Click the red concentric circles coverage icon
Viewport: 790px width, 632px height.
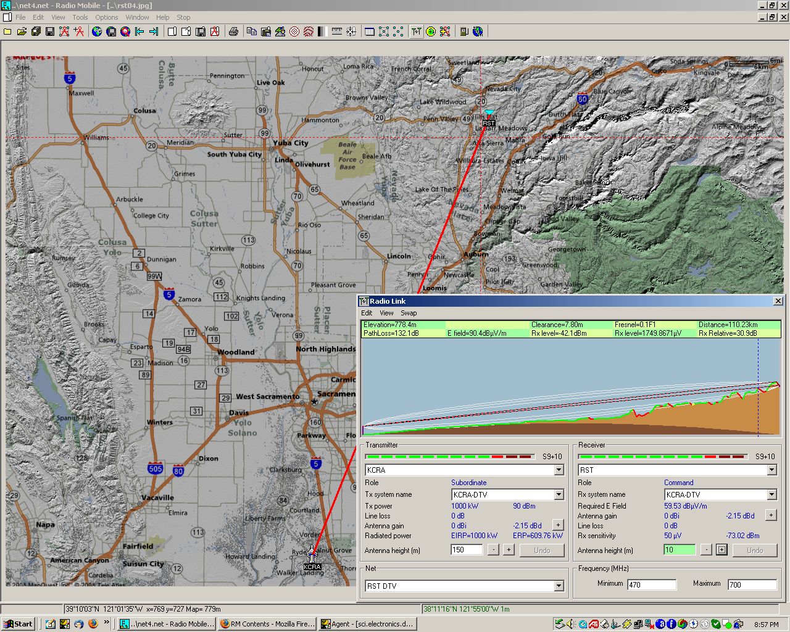294,31
